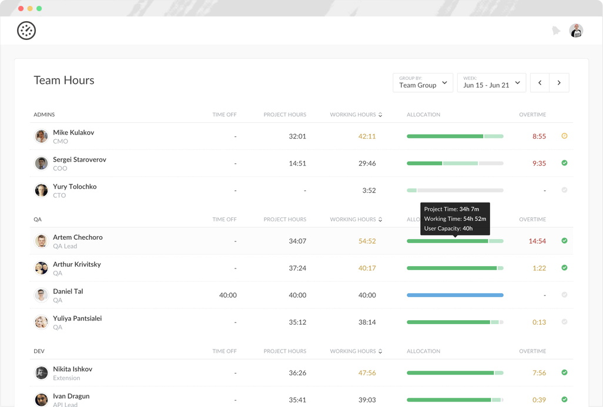Image resolution: width=603 pixels, height=407 pixels.
Task: Click the green approval checkmark for Sergei Staroverov
Action: pos(564,163)
